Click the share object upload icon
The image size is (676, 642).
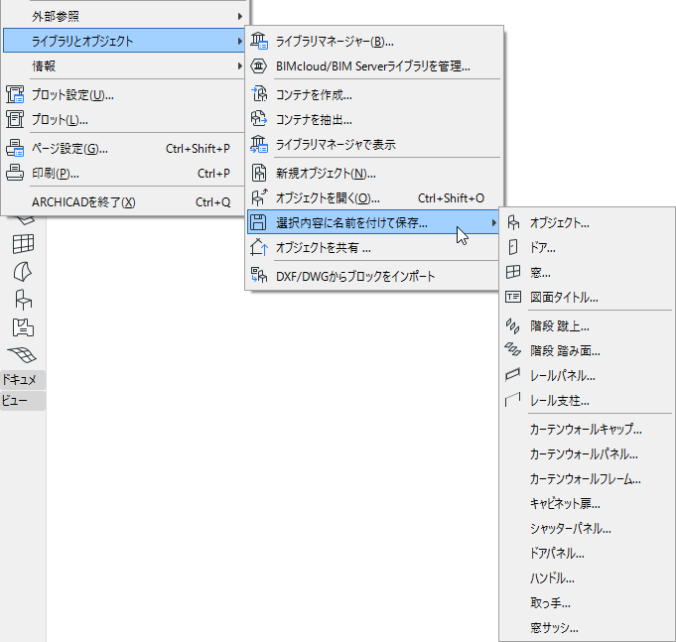click(259, 247)
